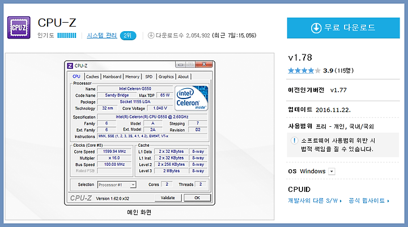Image resolution: width=408 pixels, height=227 pixels.
Task: Click the Level 3 cache value 2 MBytes
Action: 172,171
